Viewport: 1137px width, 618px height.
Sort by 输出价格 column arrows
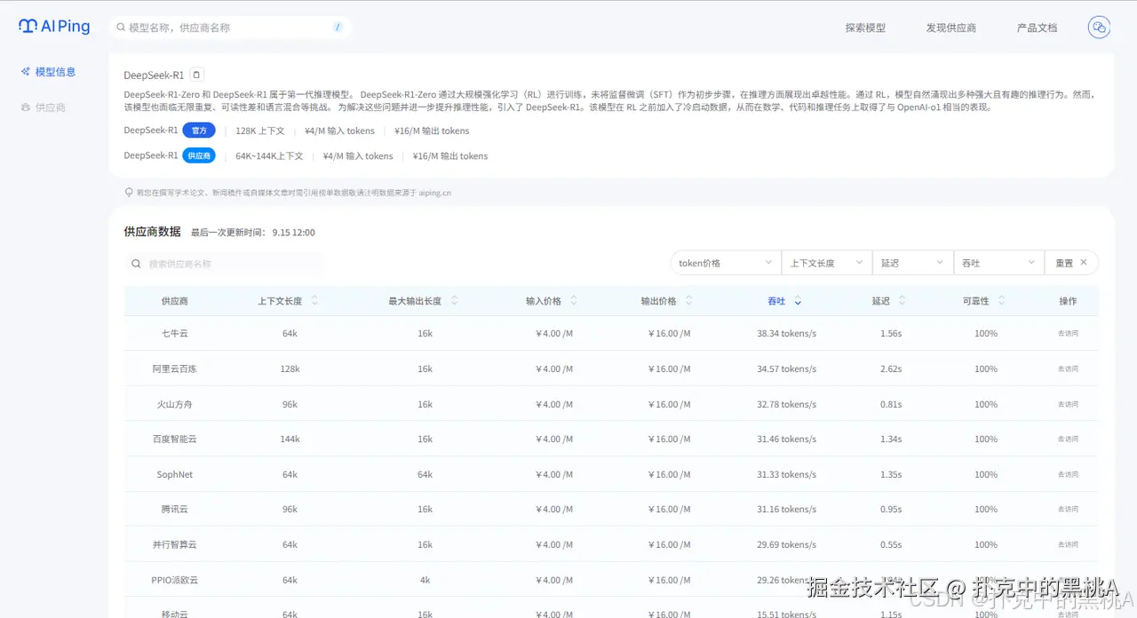pos(689,301)
